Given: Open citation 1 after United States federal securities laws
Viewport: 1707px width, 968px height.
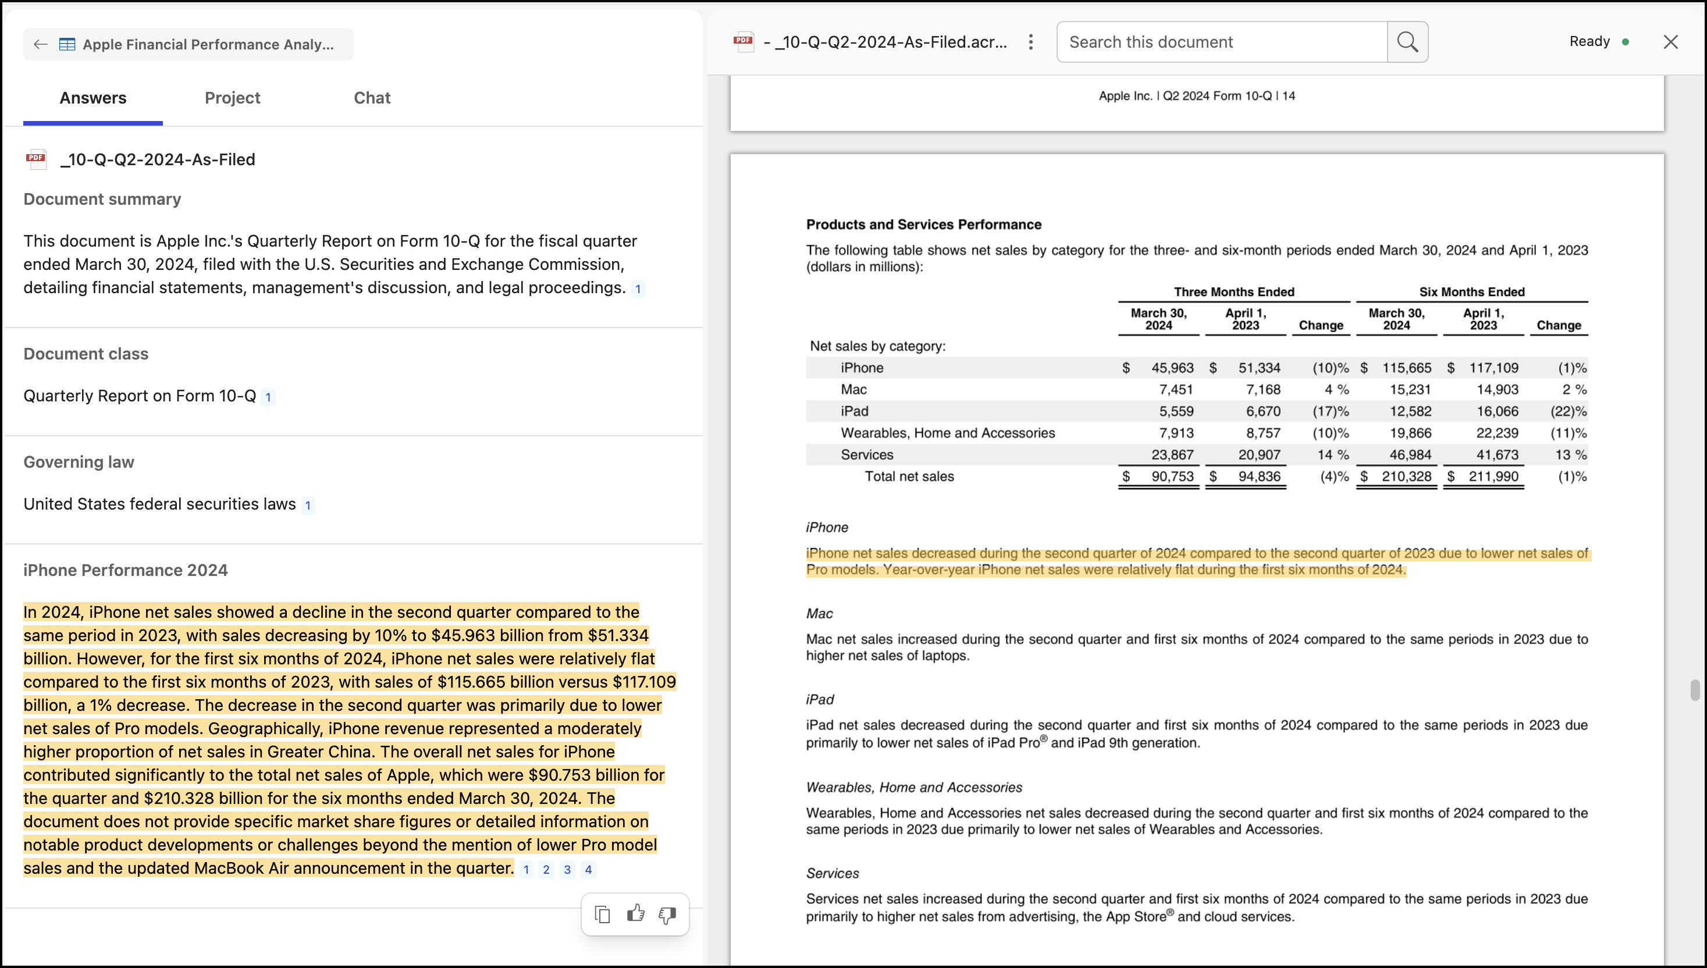Looking at the screenshot, I should coord(308,506).
